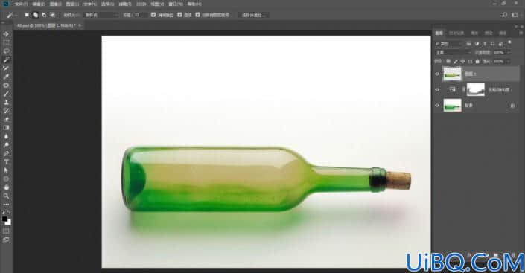Select the Spot Healing Brush tool
525x273 pixels.
click(6, 86)
